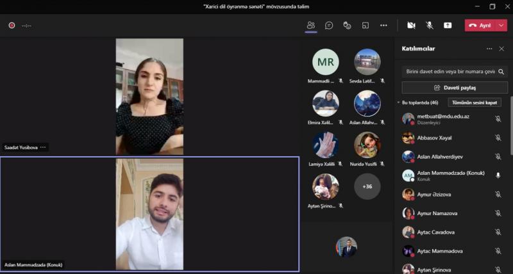Click Elmira Xəlil avatar tile

coord(326,104)
